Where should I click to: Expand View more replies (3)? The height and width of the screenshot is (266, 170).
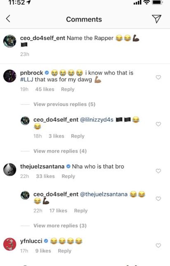point(60,226)
